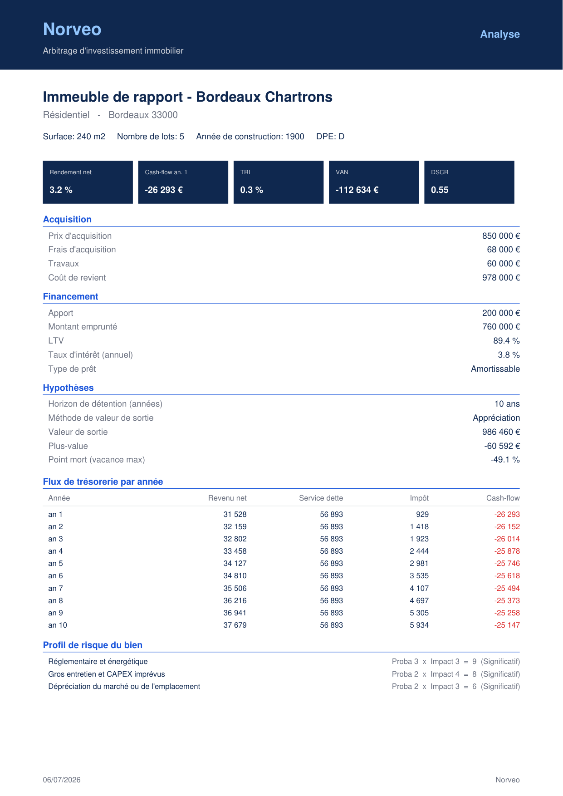This screenshot has width=563, height=796.
Task: Select the an 10 cash-flow -25 147
Action: click(507, 625)
